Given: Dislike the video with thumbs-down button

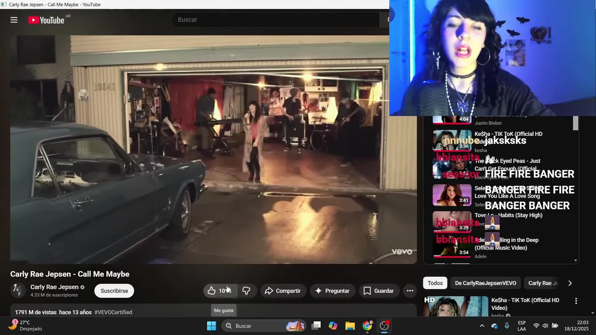Looking at the screenshot, I should point(246,291).
